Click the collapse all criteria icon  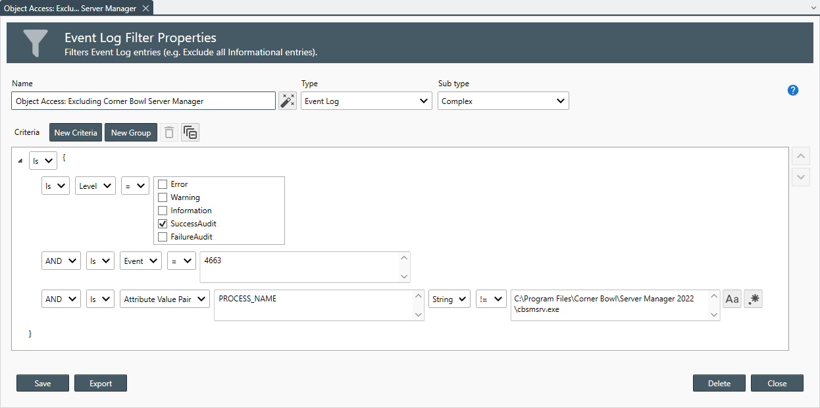click(190, 133)
